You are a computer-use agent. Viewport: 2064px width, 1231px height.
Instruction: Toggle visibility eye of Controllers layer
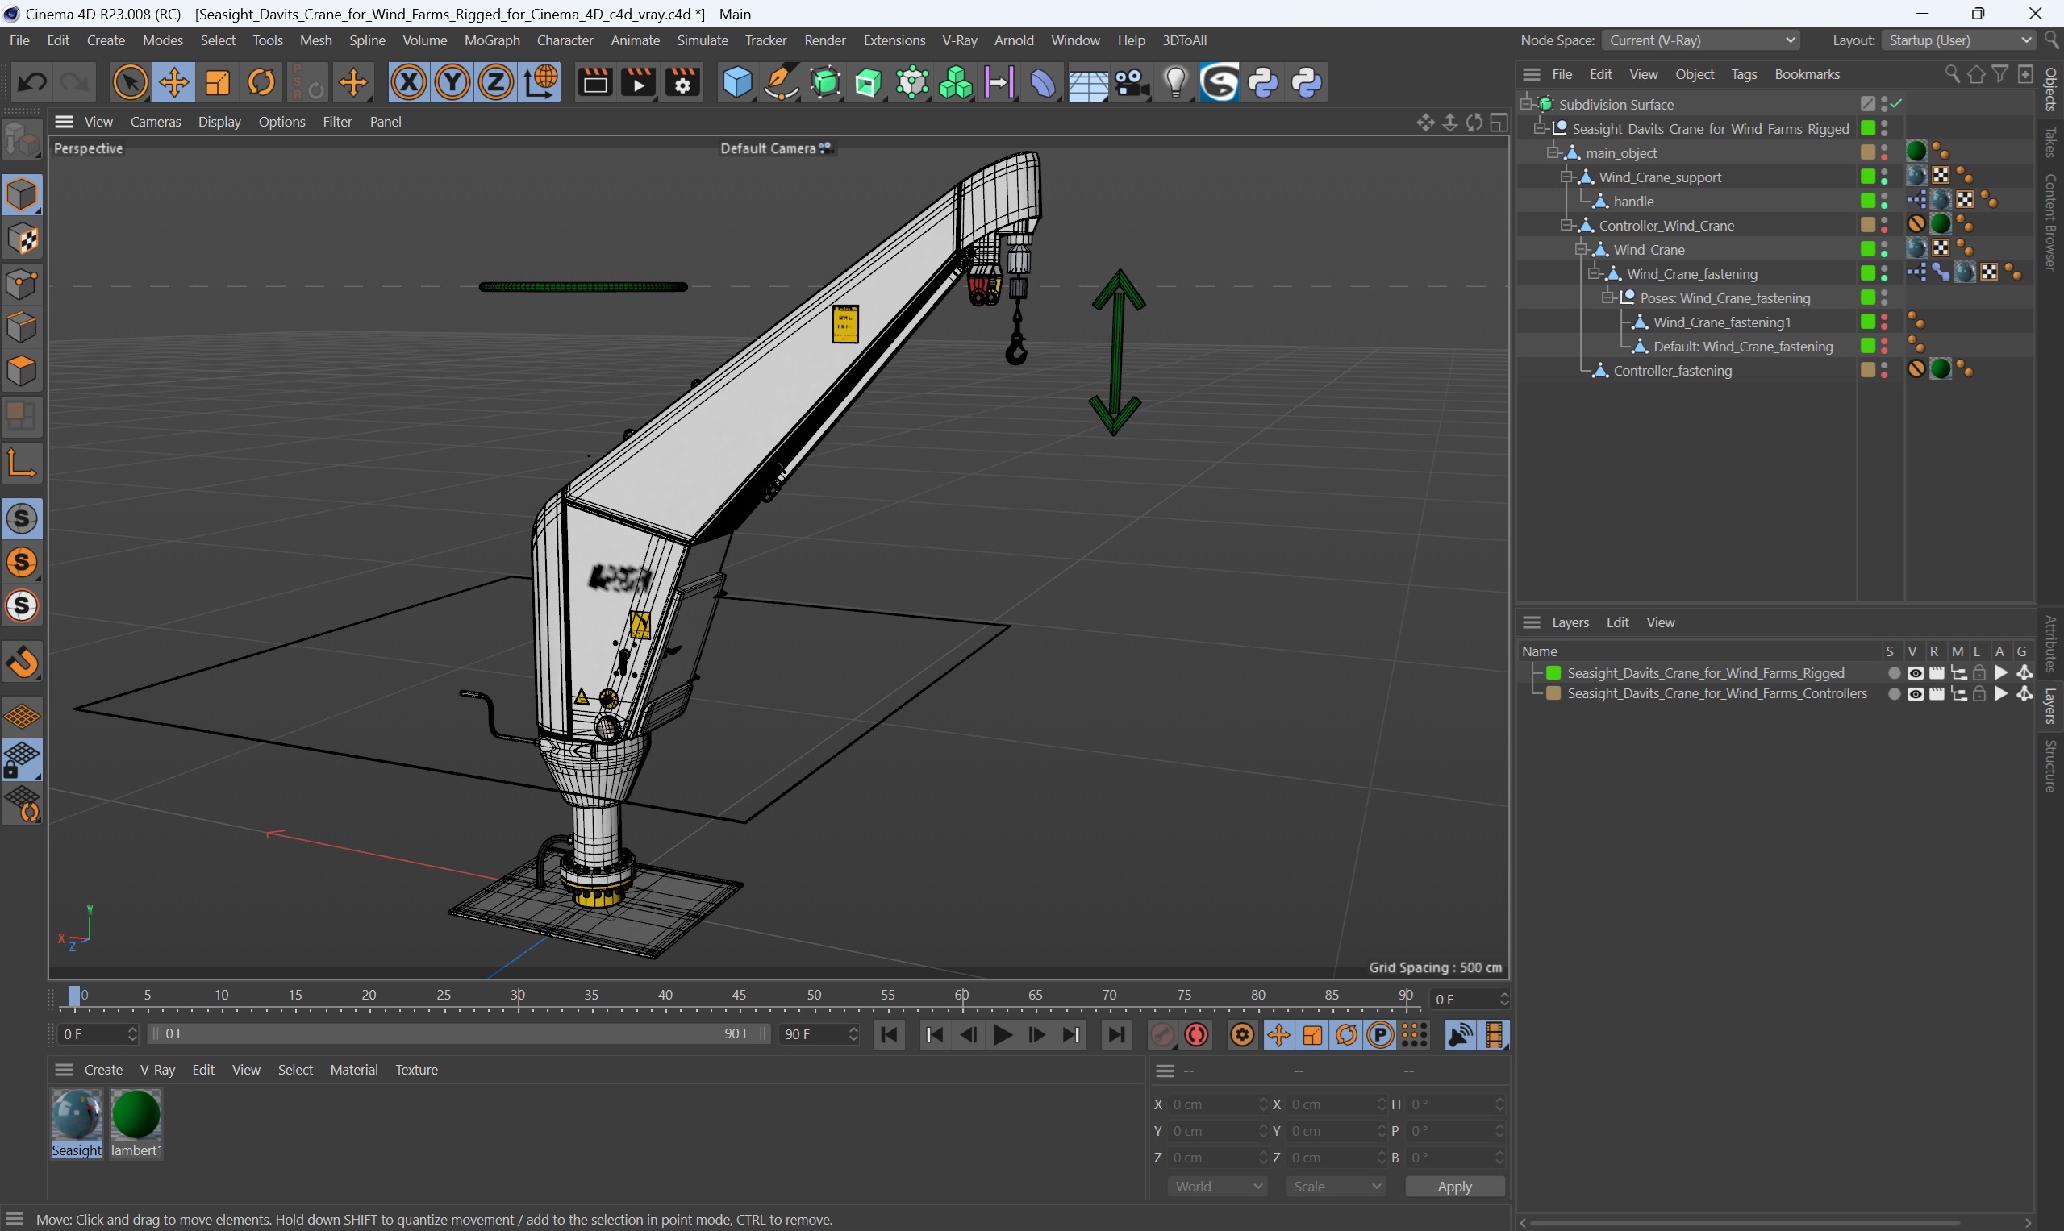point(1915,693)
